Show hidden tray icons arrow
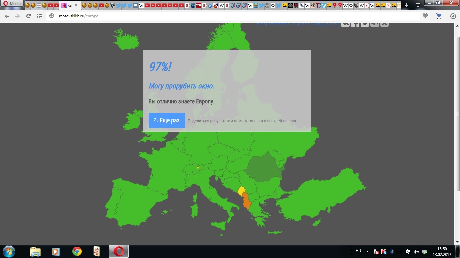460x258 pixels. pyautogui.click(x=367, y=252)
